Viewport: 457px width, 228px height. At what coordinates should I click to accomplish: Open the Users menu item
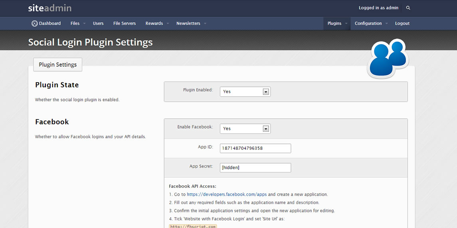98,23
